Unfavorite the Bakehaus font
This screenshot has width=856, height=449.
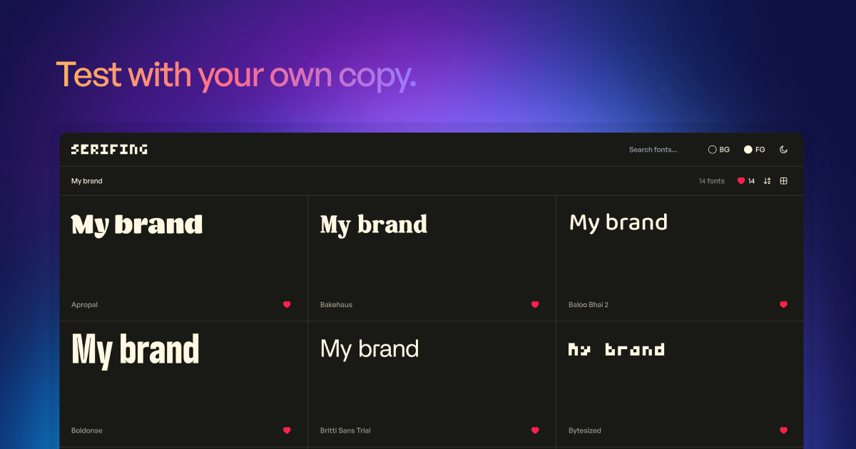point(535,304)
